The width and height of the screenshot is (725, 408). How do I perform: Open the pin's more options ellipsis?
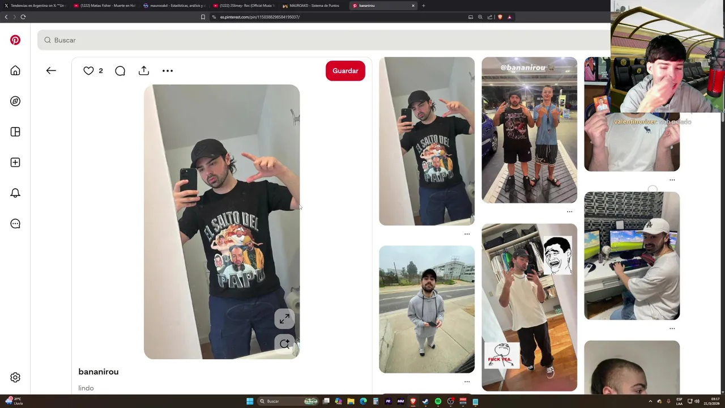168,71
